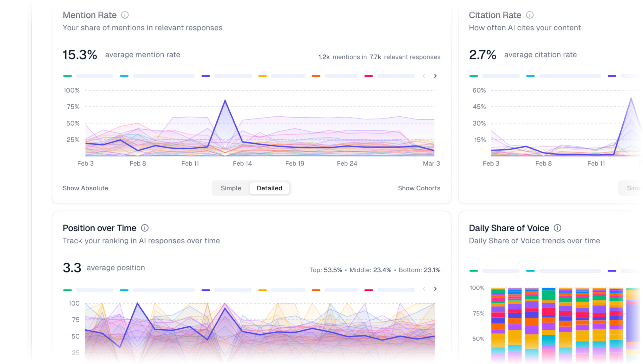Screen dimensions: 643x364
Task: Go to next legend page in Mention Rate
Action: tap(435, 76)
